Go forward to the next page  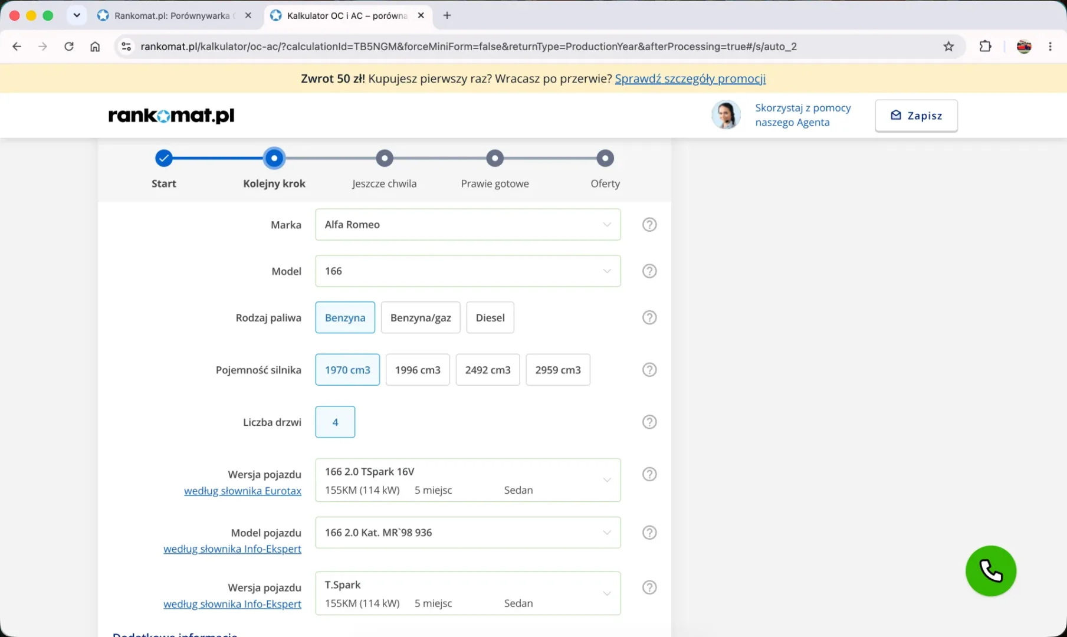point(42,47)
